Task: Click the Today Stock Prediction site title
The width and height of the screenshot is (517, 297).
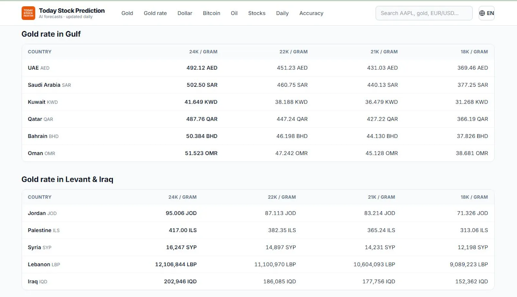Action: click(x=72, y=11)
